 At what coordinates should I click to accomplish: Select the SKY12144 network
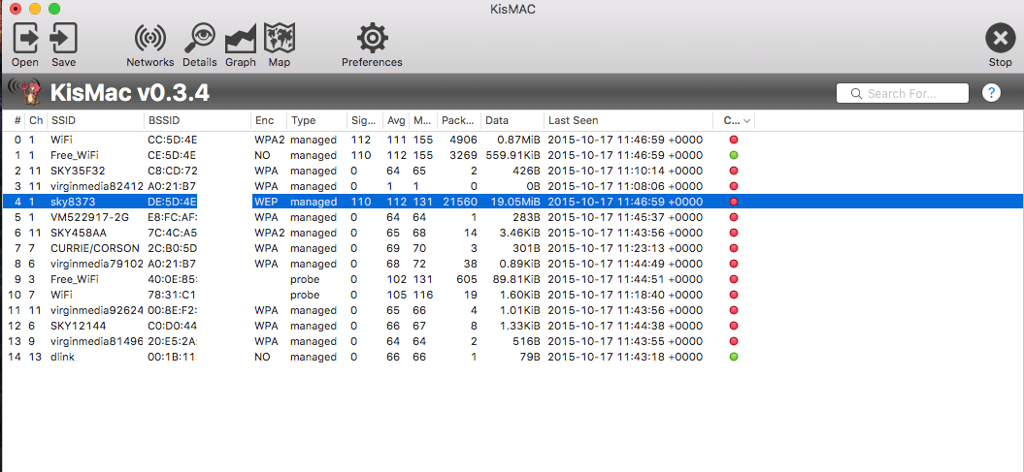512,326
